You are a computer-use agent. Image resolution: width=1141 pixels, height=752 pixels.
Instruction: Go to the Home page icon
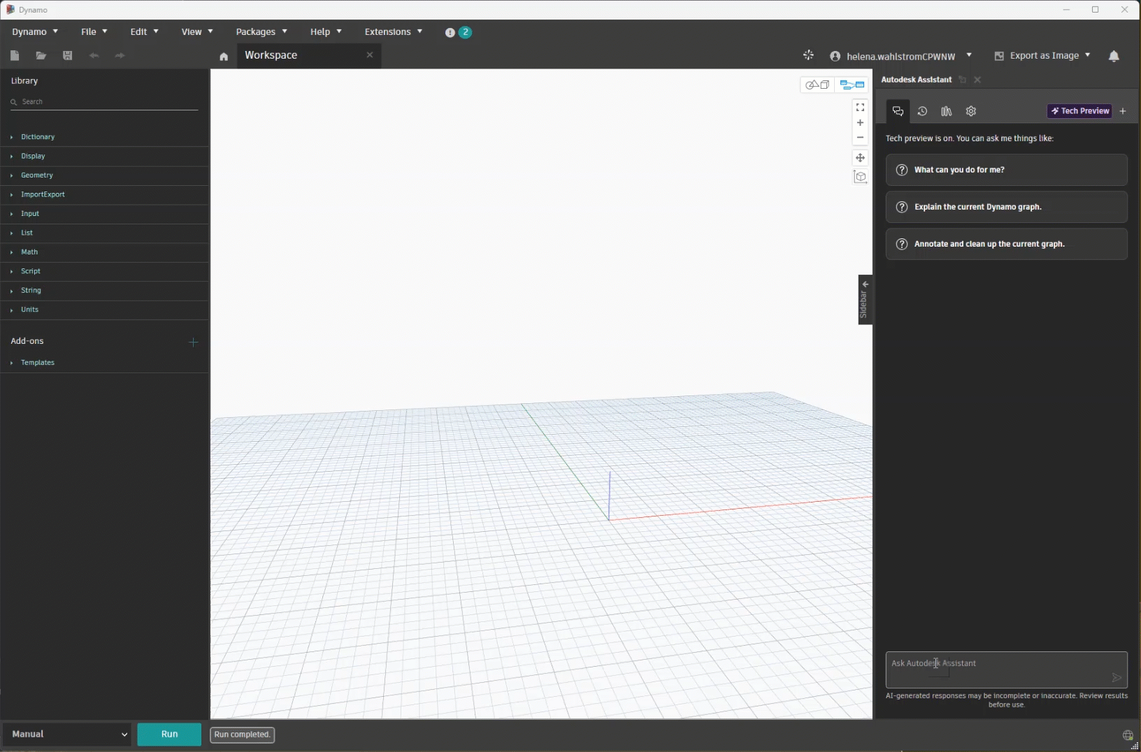click(x=224, y=57)
